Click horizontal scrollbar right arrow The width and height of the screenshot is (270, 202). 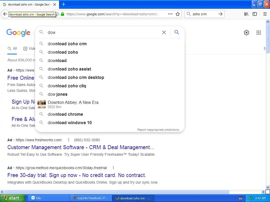click(263, 192)
